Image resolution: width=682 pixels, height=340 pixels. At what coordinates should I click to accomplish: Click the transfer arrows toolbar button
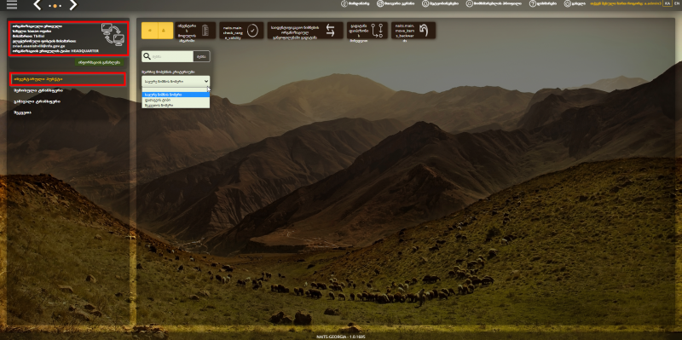pyautogui.click(x=305, y=31)
